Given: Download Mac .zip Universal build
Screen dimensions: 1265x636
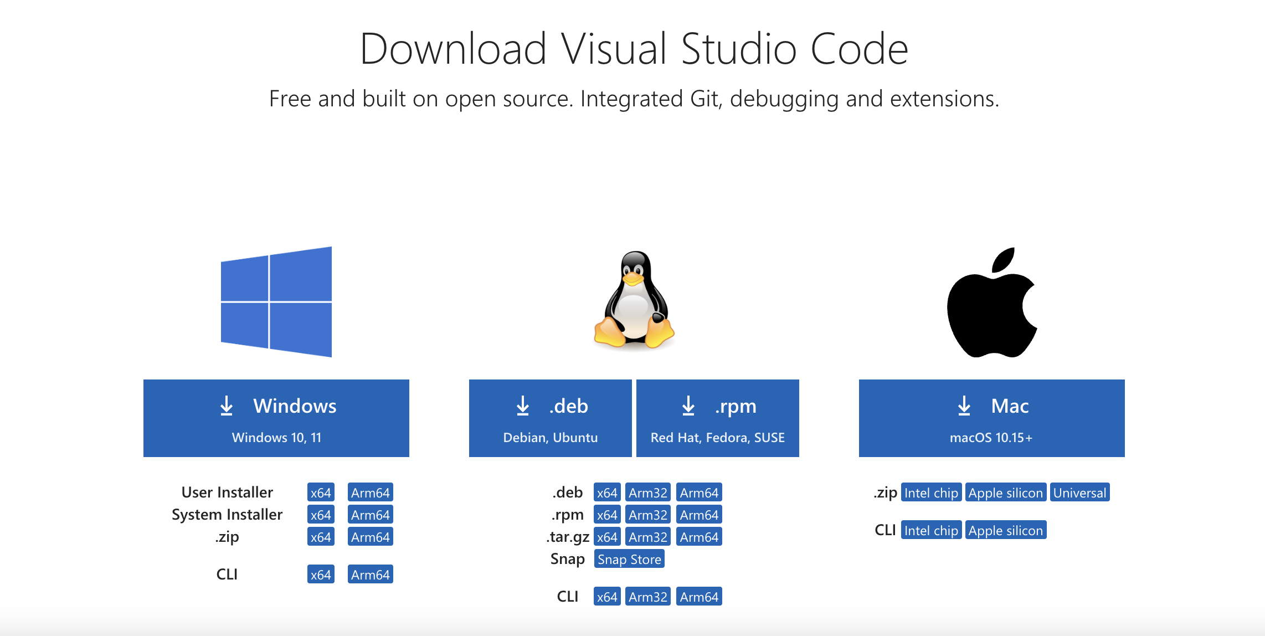Looking at the screenshot, I should point(1079,493).
